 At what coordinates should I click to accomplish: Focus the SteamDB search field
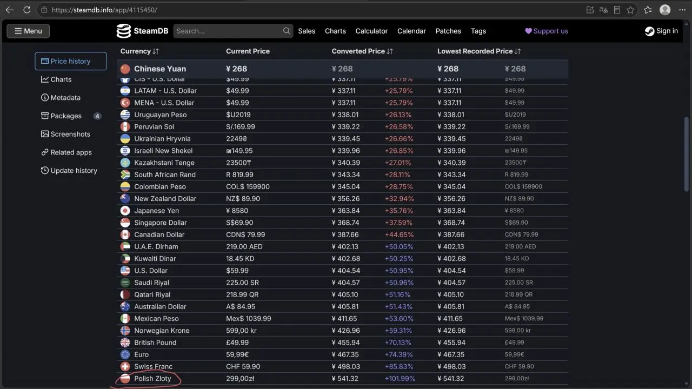tap(227, 31)
